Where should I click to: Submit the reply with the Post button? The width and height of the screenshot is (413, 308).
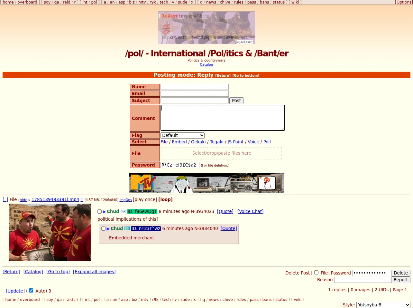click(236, 101)
